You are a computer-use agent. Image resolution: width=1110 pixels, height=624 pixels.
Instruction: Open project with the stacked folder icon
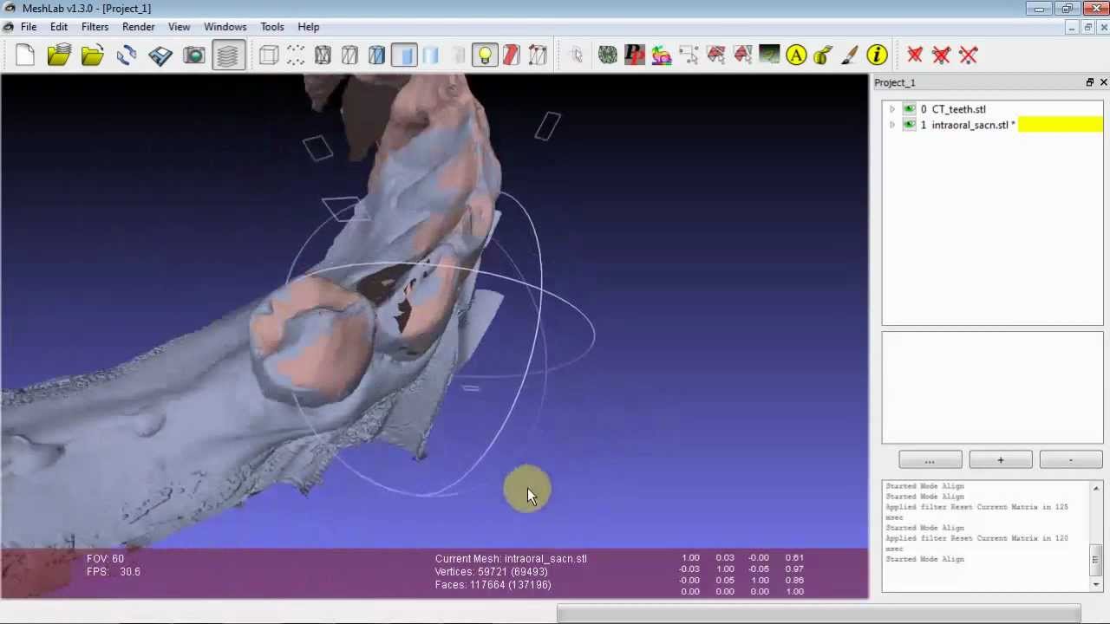coord(59,55)
